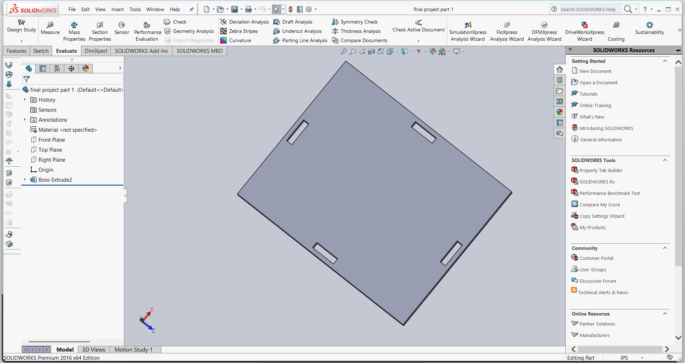Run Draft Analysis
Screen dimensions: 685x363
click(x=293, y=22)
